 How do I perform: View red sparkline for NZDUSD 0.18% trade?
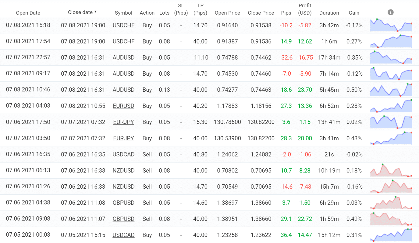tap(391, 170)
